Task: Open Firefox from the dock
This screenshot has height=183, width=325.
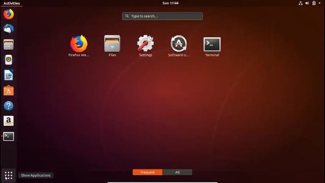Action: [x=9, y=14]
